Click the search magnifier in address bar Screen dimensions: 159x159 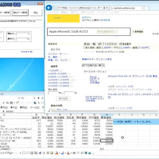coord(99,8)
